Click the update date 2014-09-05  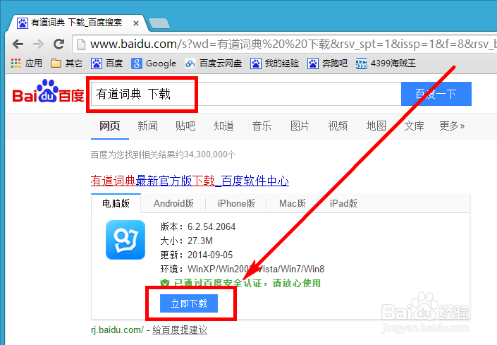210,255
